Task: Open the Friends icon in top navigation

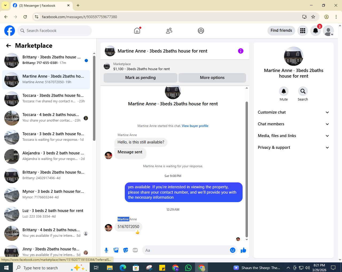Action: click(169, 31)
